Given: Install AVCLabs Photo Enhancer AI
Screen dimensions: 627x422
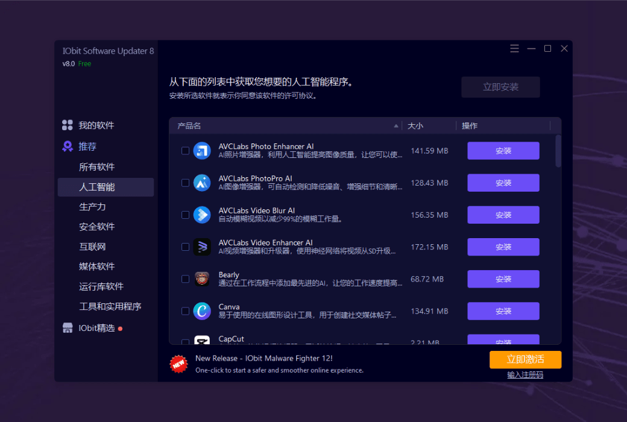Looking at the screenshot, I should pos(503,151).
